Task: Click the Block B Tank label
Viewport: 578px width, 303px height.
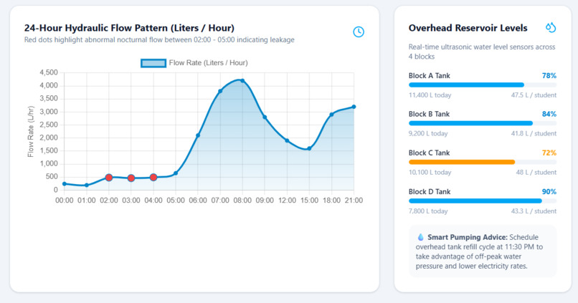Action: (429, 114)
